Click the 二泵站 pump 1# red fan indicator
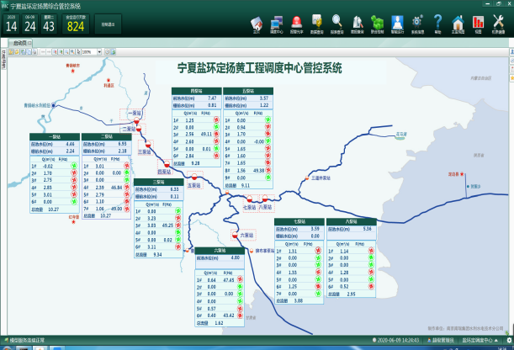514x350 pixels. click(x=126, y=166)
